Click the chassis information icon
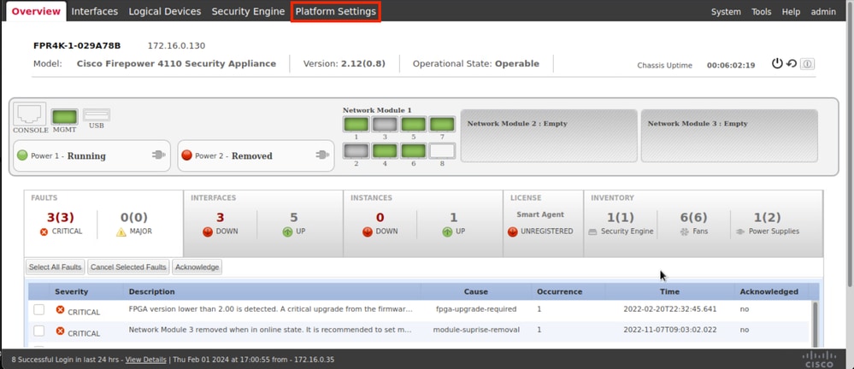The height and width of the screenshot is (369, 854). [808, 64]
